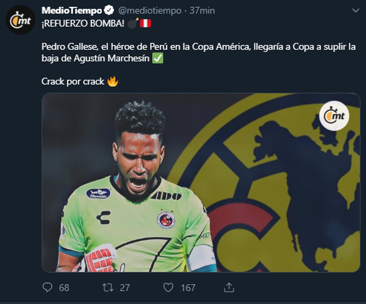The image size is (366, 304).
Task: Click the like count 167
Action: [188, 288]
